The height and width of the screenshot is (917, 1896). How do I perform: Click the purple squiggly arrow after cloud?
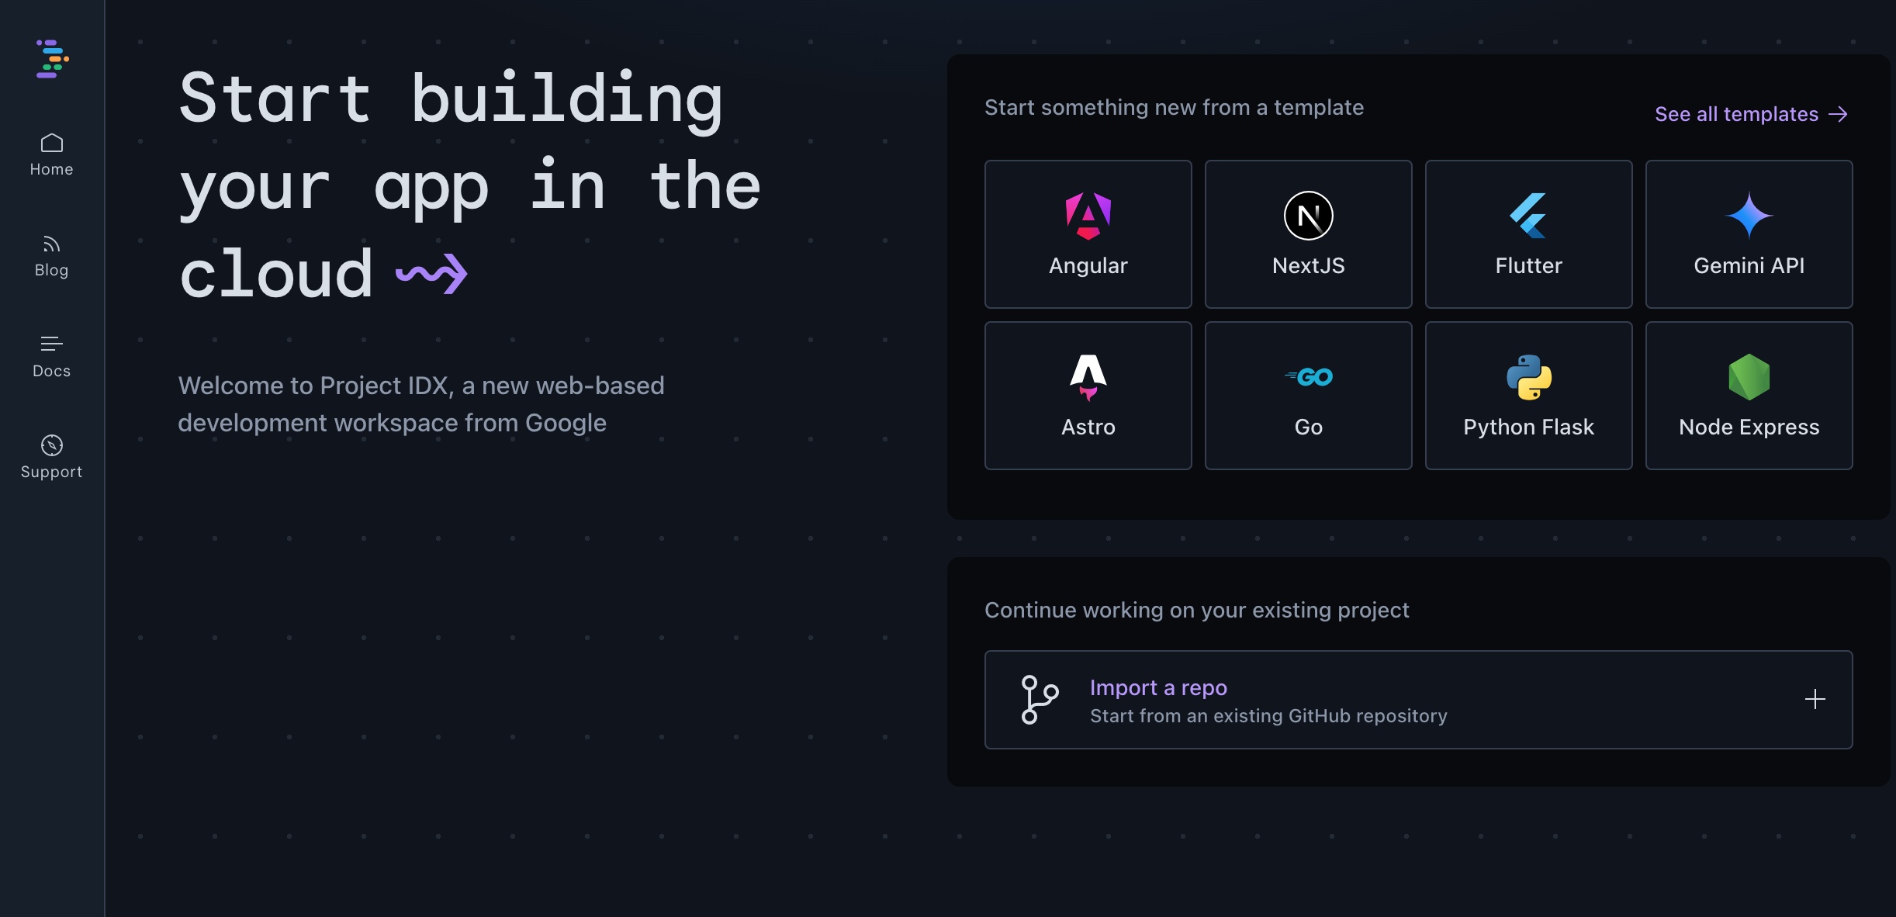(x=431, y=274)
